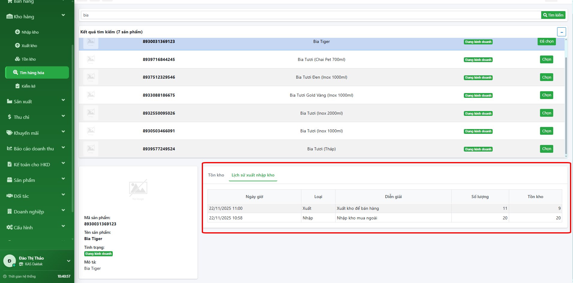This screenshot has width=573, height=283.
Task: Click the Kiểm kê clipboard icon
Action: [x=17, y=86]
